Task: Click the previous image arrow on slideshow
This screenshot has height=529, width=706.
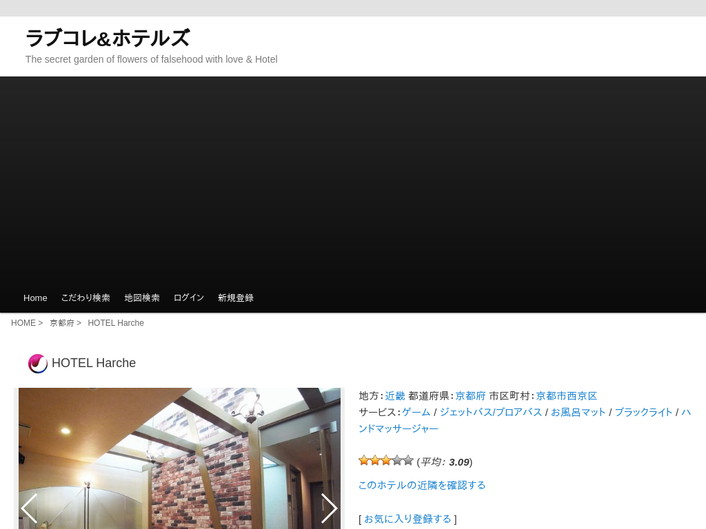Action: coord(29,508)
